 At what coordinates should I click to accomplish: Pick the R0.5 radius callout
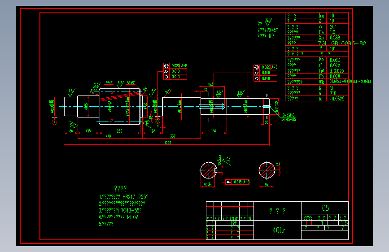(x=168, y=91)
